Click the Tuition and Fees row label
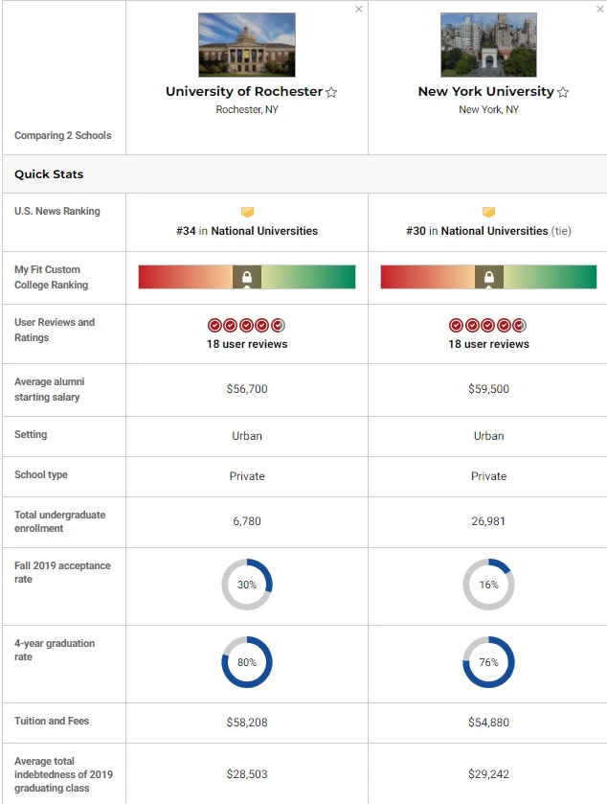The image size is (607, 804). pos(52,721)
